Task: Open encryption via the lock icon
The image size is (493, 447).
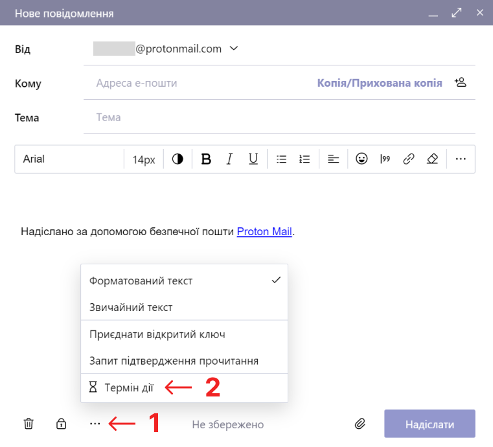Action: (62, 424)
